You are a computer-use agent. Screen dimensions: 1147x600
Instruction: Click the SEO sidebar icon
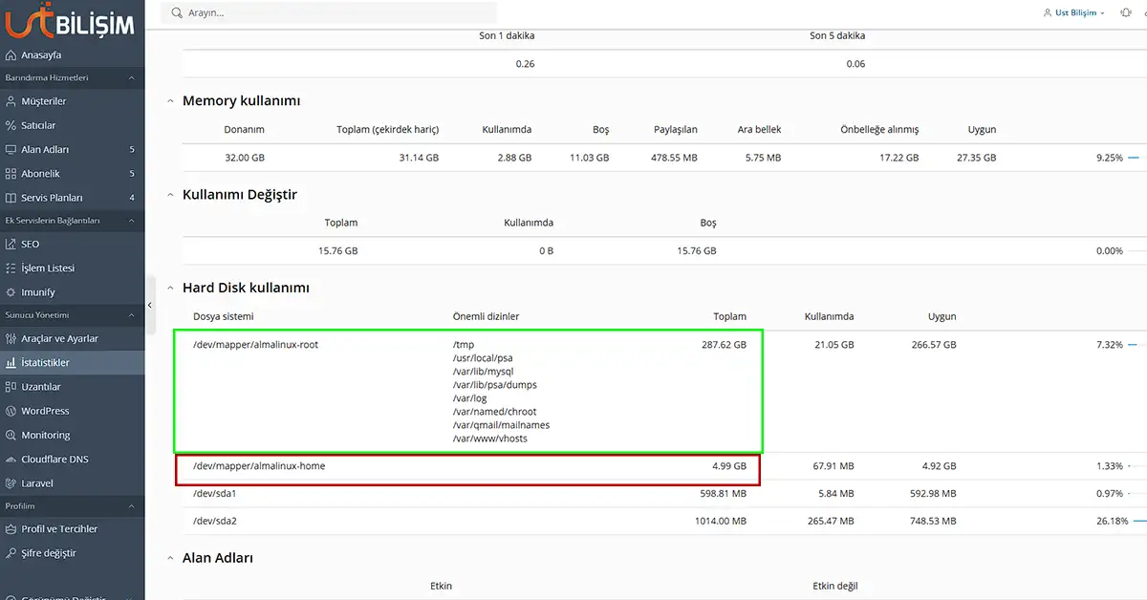[x=11, y=245]
